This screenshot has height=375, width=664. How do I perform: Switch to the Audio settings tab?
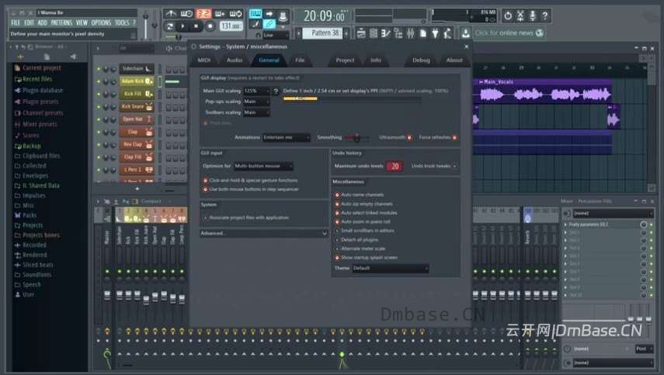pos(235,60)
